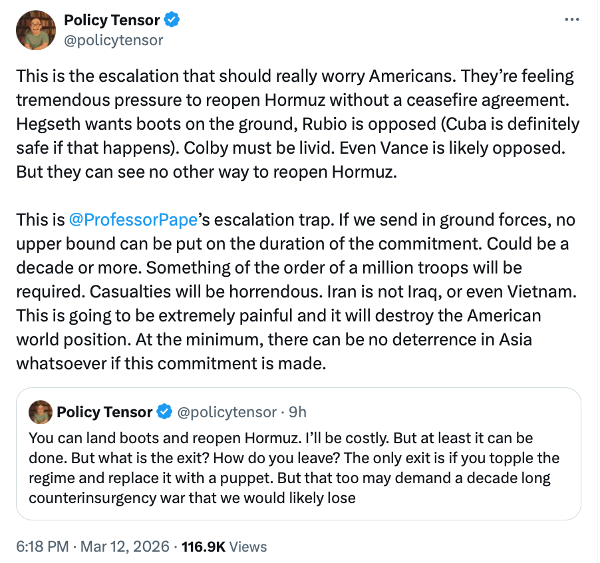Open the 116.9K view count

(x=204, y=546)
